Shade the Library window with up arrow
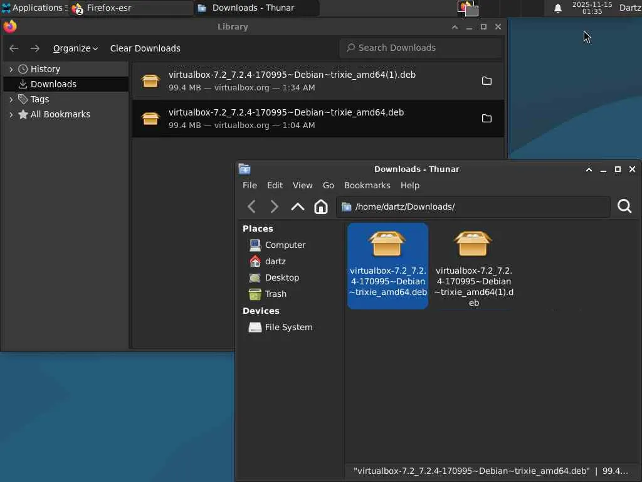This screenshot has height=482, width=642. (455, 27)
